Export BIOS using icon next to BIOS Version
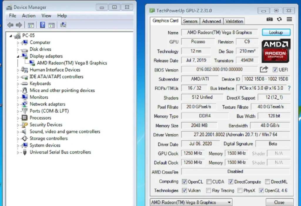The width and height of the screenshot is (301, 206). click(x=264, y=70)
